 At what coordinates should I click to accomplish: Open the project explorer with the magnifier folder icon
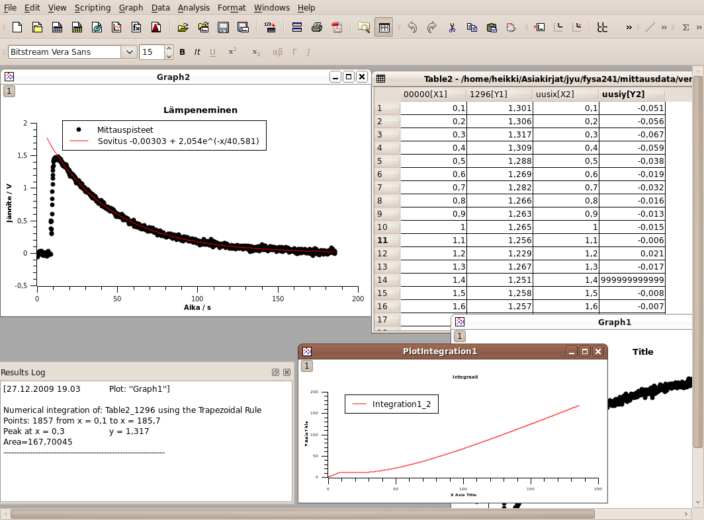pyautogui.click(x=363, y=28)
